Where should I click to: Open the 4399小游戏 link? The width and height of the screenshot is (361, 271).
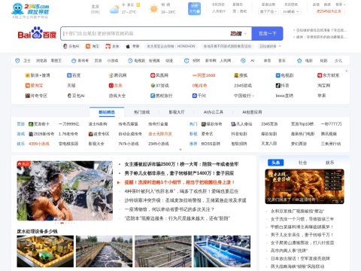click(x=39, y=144)
